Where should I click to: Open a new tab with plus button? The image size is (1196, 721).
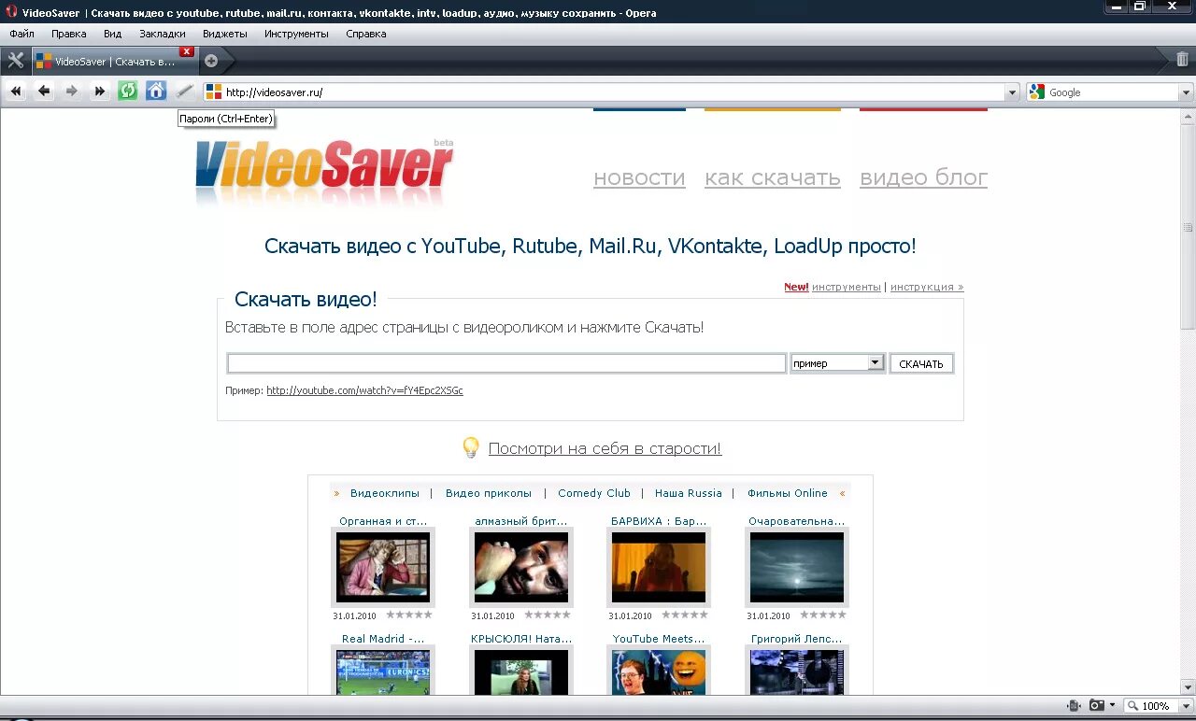[211, 61]
